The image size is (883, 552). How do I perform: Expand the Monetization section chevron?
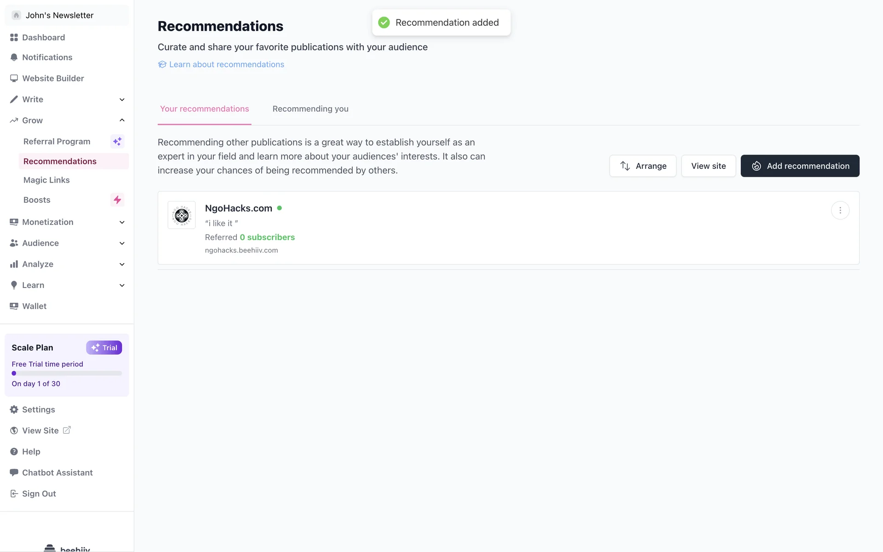pos(122,222)
